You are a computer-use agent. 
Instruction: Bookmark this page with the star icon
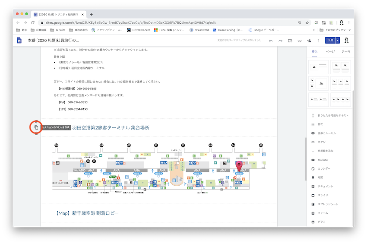click(x=307, y=22)
